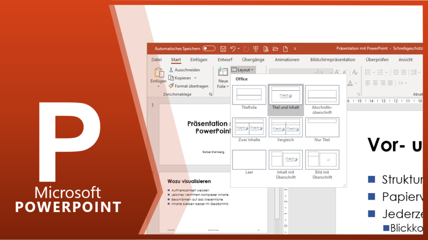Screen dimensions: 428x240
Task: Click the Save floppy disk icon
Action: click(x=223, y=49)
